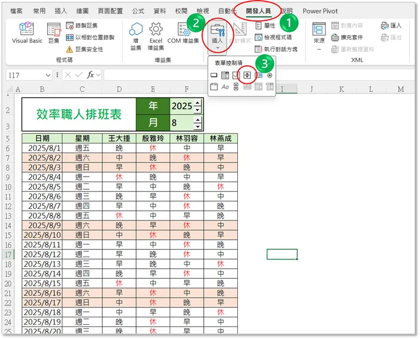Open COM 增益集 add-ins
Screen dimensions: 420x339
183,33
